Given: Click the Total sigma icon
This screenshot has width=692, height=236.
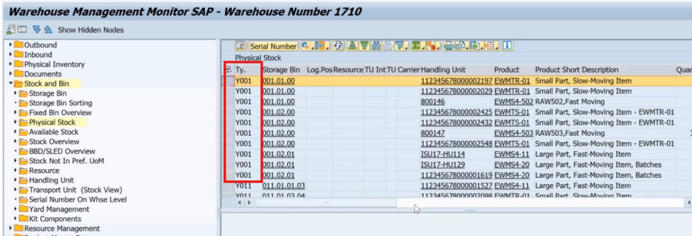Looking at the screenshot, I should pos(418,46).
